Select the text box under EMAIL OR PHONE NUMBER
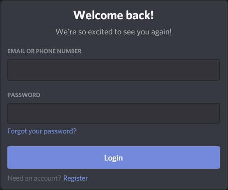 click(x=114, y=70)
